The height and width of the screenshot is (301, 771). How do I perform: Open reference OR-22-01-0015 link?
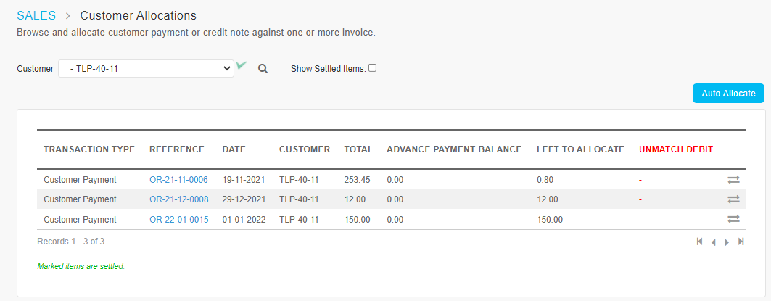pos(179,219)
